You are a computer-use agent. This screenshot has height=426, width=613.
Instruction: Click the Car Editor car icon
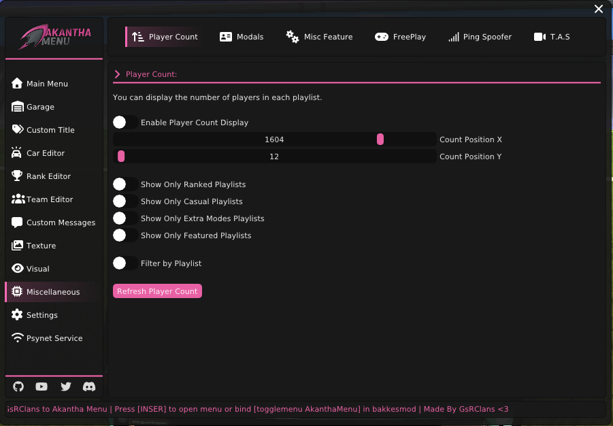18,153
